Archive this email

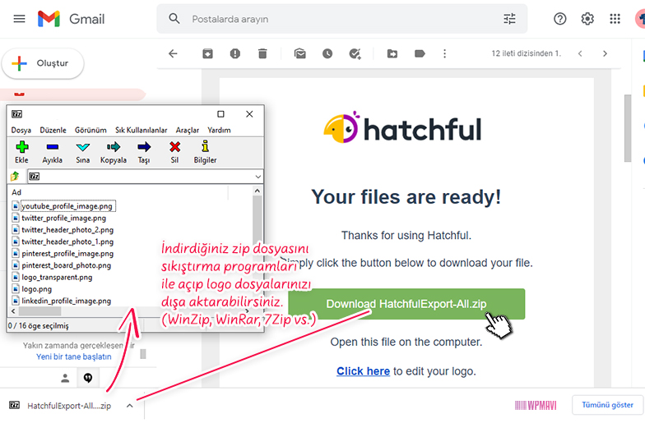pyautogui.click(x=207, y=53)
